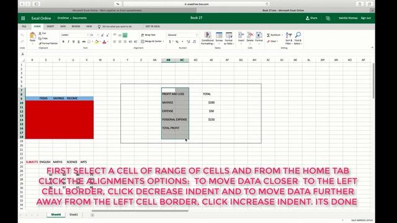Apply percent style format
Viewport: 397px width, 223px height.
[x=177, y=42]
